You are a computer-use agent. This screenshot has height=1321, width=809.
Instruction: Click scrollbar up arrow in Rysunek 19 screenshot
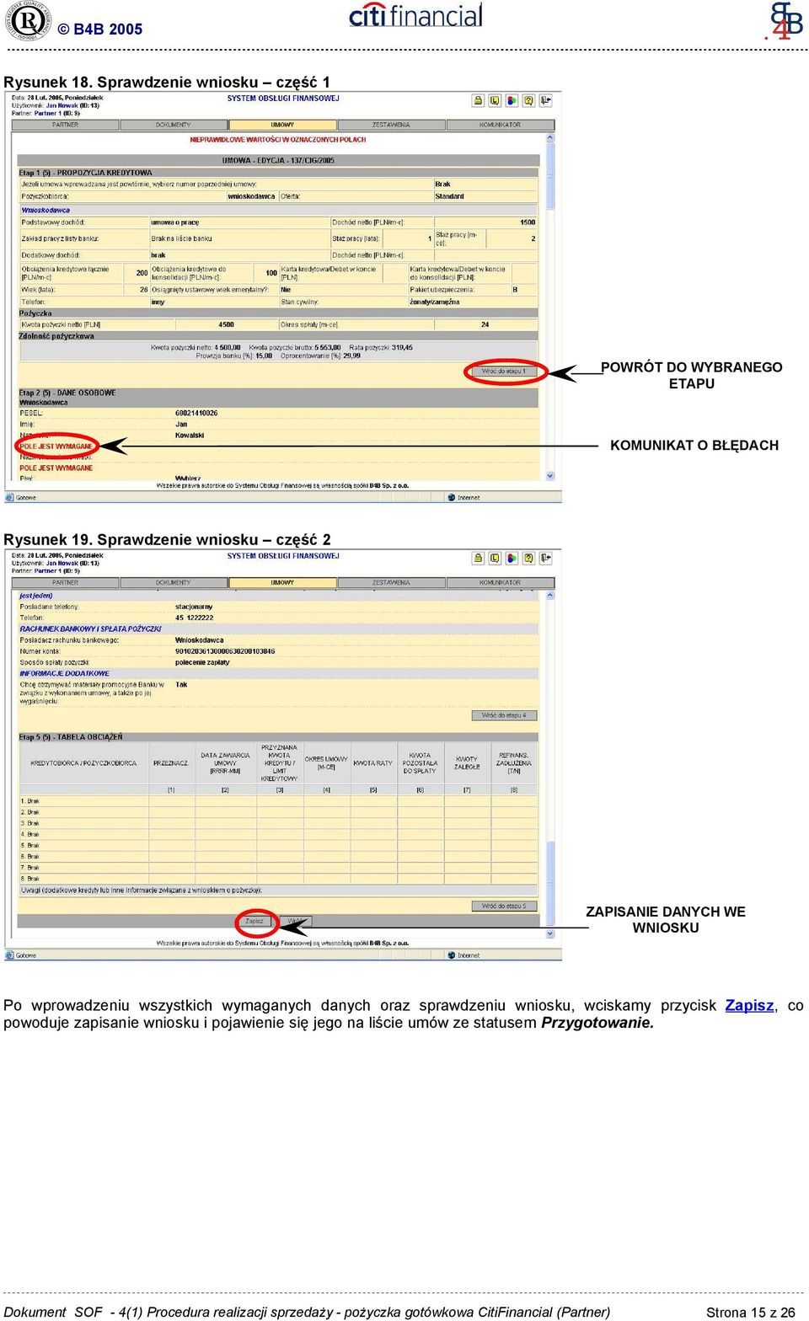[x=550, y=595]
